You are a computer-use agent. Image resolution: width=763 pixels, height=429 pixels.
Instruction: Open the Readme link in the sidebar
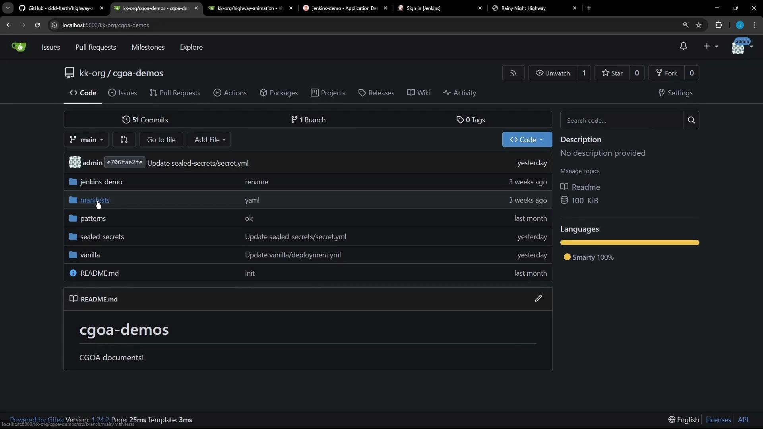click(580, 187)
